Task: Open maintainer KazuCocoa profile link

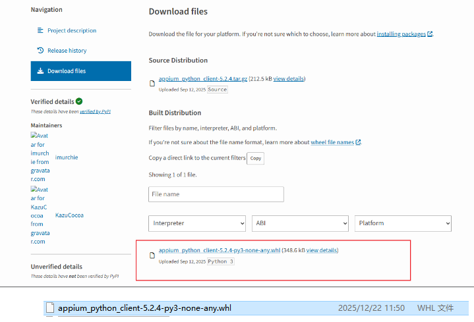Action: pos(69,215)
